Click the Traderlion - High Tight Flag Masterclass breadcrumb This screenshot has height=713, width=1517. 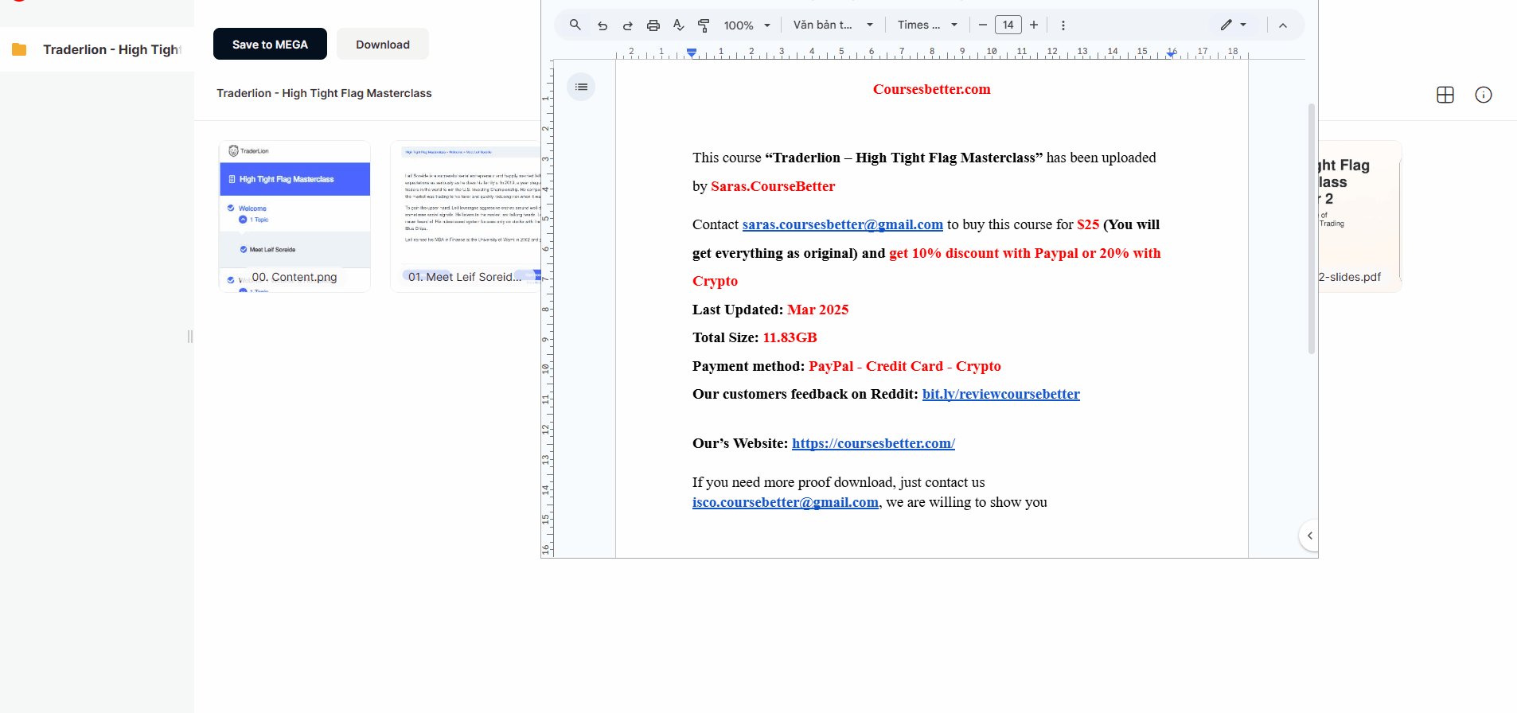click(324, 93)
